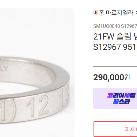Open the lavender Korea Sale Festa banner
The height and width of the screenshot is (137, 137).
point(115,98)
